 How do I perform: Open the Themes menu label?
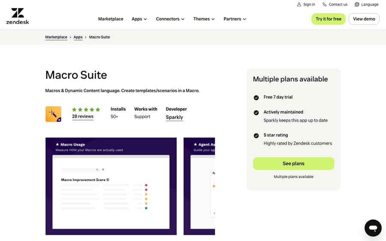202,19
